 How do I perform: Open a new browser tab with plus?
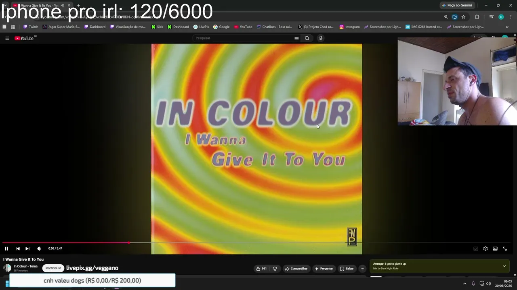(x=78, y=5)
